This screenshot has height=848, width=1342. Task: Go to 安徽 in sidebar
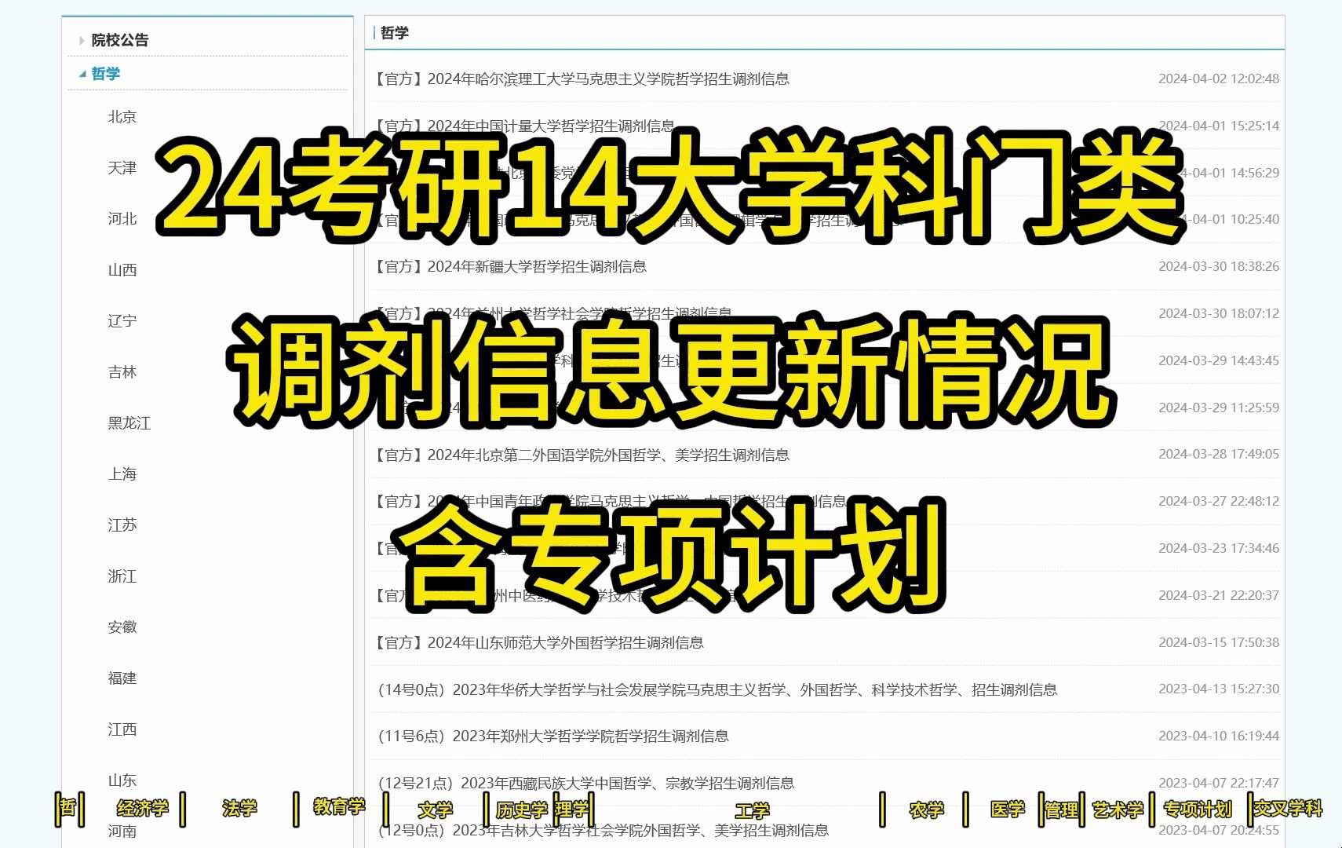(x=122, y=627)
